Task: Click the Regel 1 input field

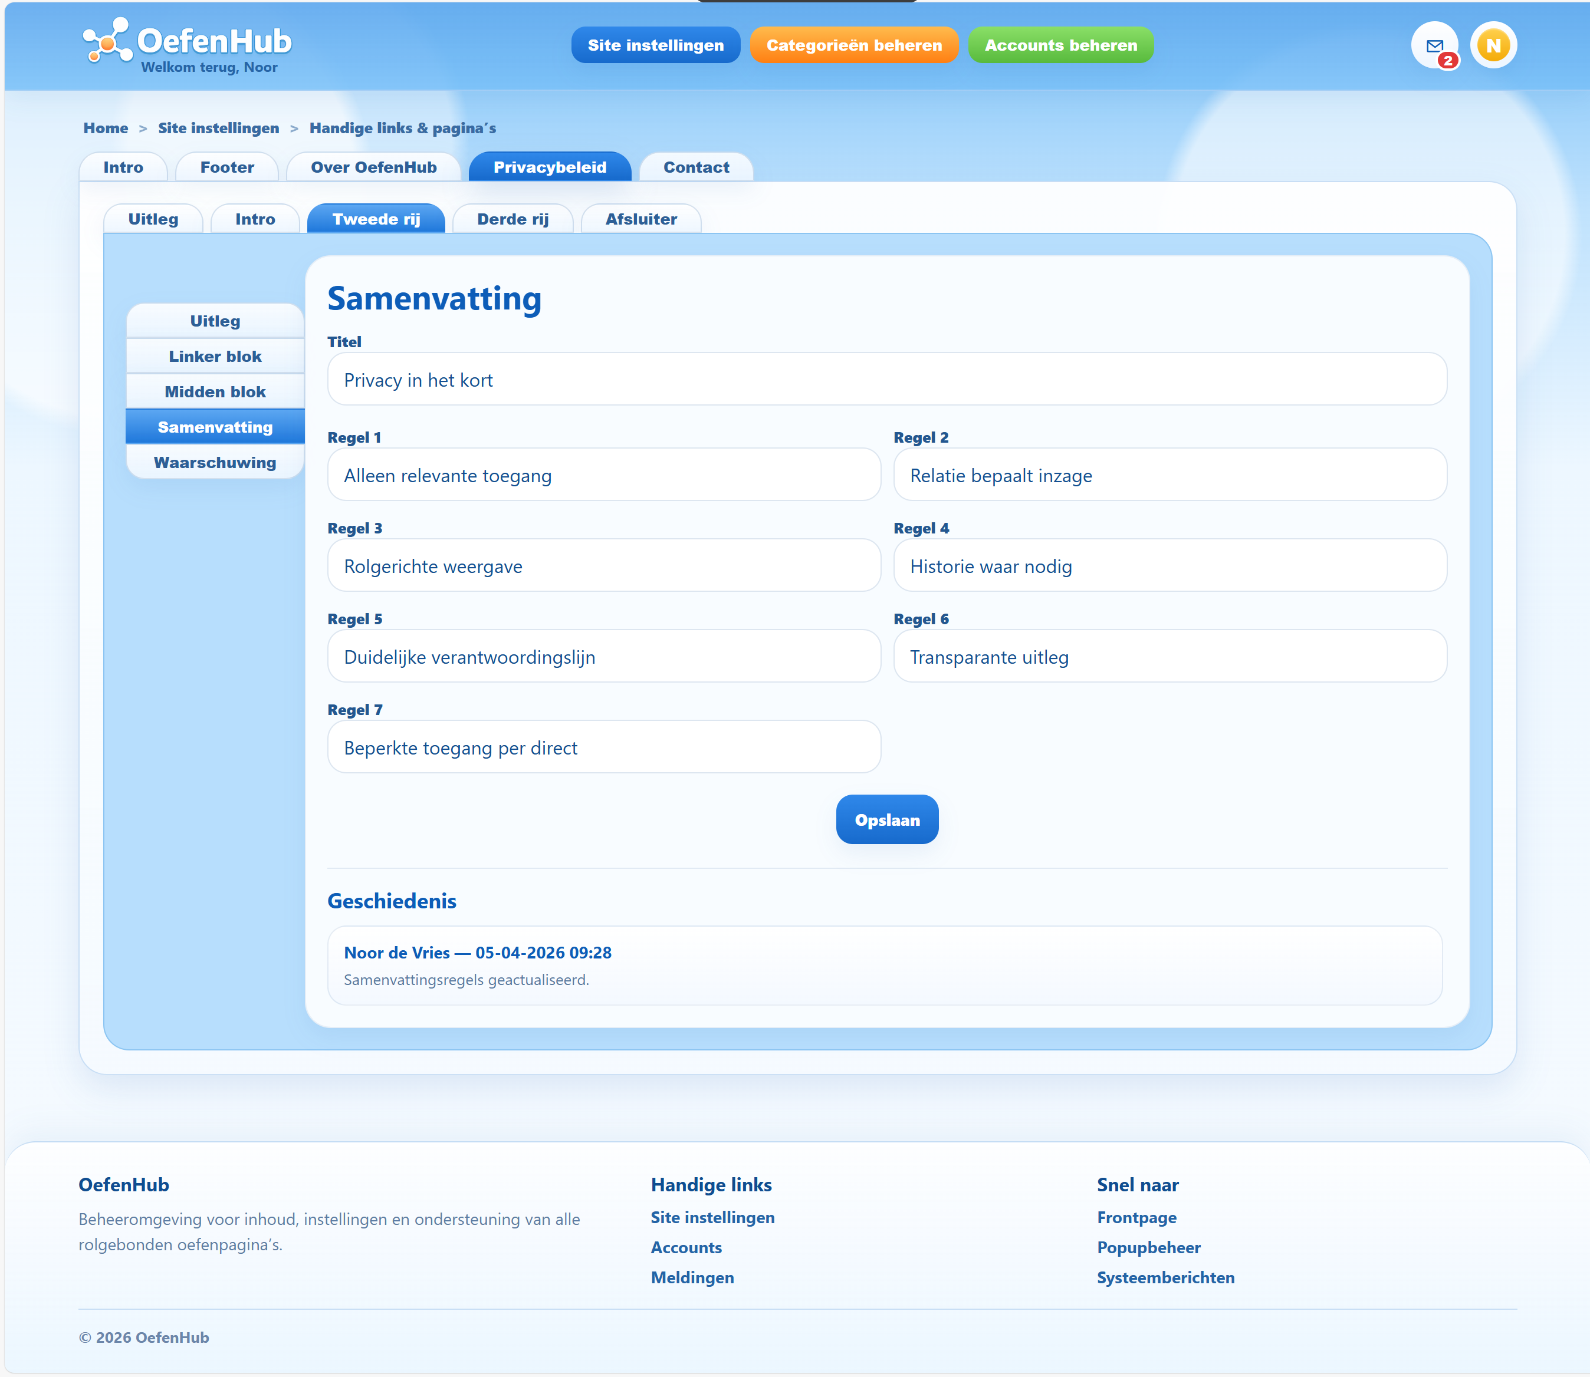Action: pyautogui.click(x=605, y=475)
